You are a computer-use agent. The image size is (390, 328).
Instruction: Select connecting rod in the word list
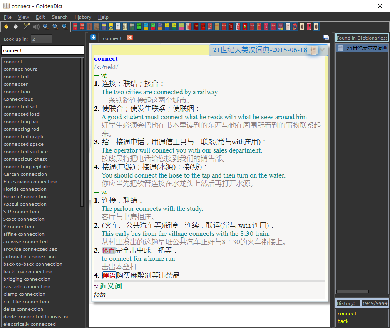[21, 129]
